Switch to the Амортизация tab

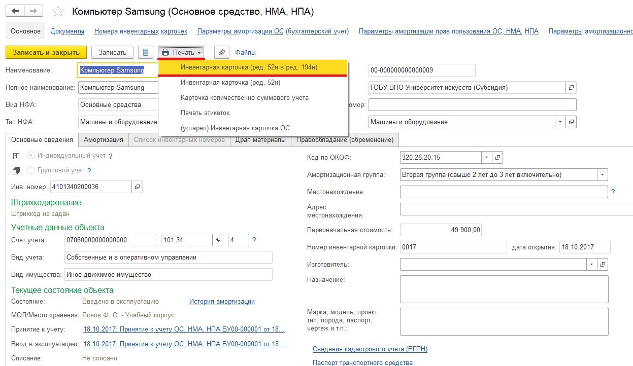pyautogui.click(x=104, y=140)
